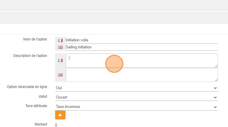This screenshot has width=228, height=127.
Task: Edit the French option name Initiation voile
Action: coord(142,40)
